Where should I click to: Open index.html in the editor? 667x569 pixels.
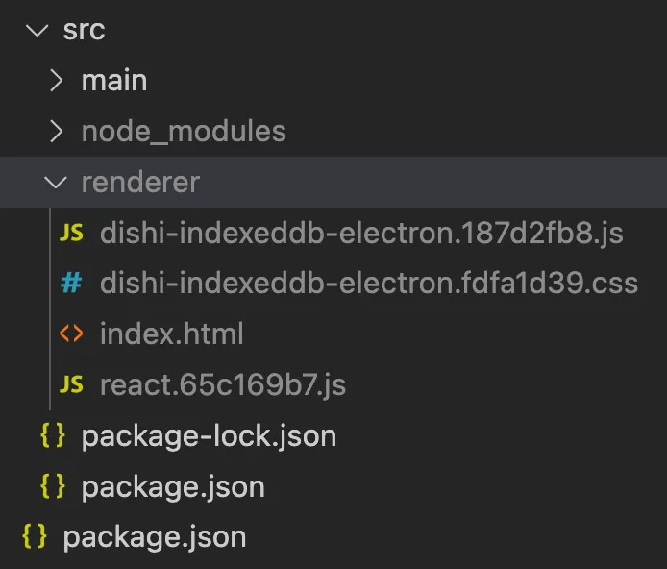171,334
